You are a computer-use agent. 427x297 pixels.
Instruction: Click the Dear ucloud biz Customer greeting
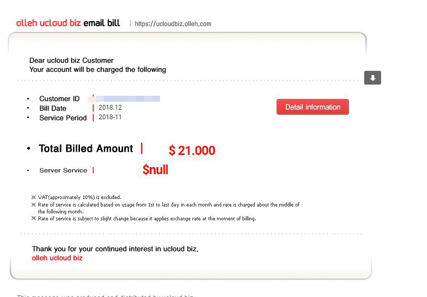point(71,61)
